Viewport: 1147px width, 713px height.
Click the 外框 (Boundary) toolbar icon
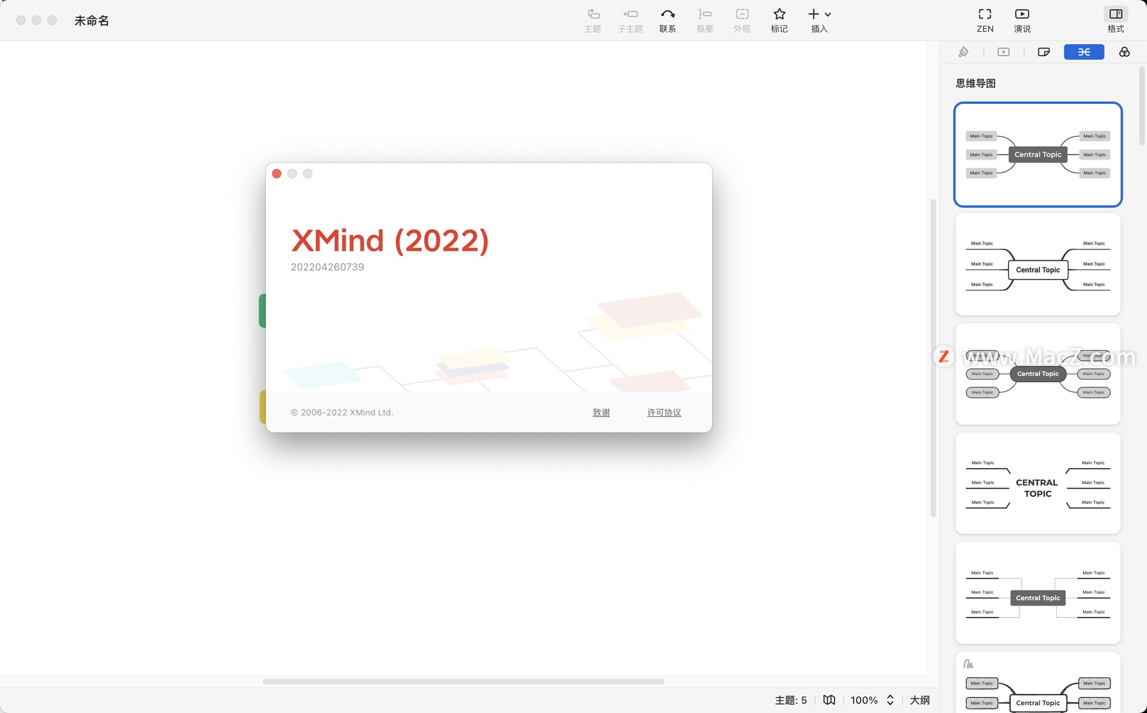pos(742,20)
